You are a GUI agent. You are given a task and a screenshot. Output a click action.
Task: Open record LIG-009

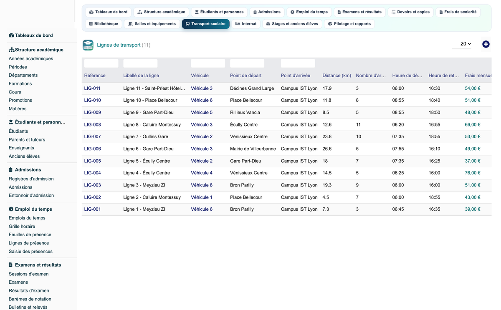coord(92,113)
